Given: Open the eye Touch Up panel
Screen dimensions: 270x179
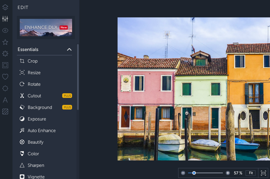Looking at the screenshot, I should 5,30.
